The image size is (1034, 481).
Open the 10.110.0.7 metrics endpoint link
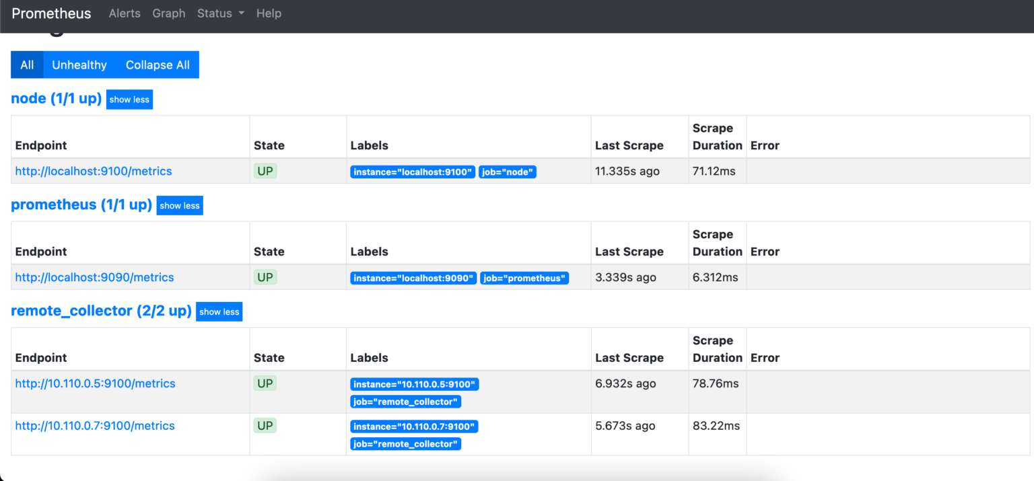(95, 425)
